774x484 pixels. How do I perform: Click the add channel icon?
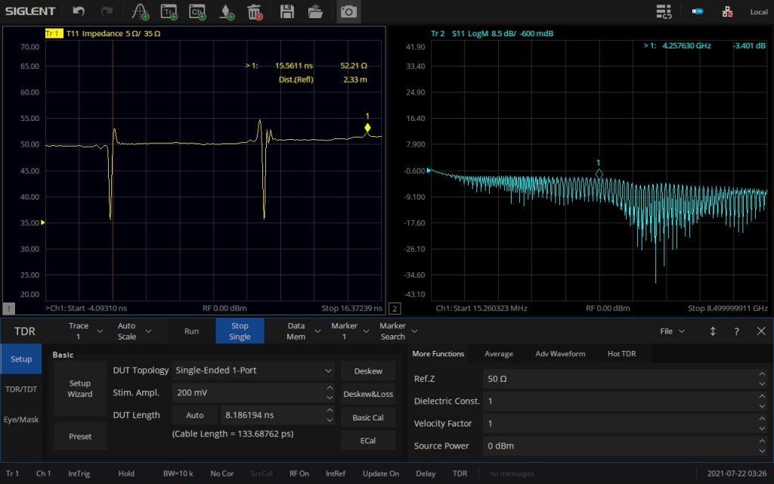click(x=197, y=11)
